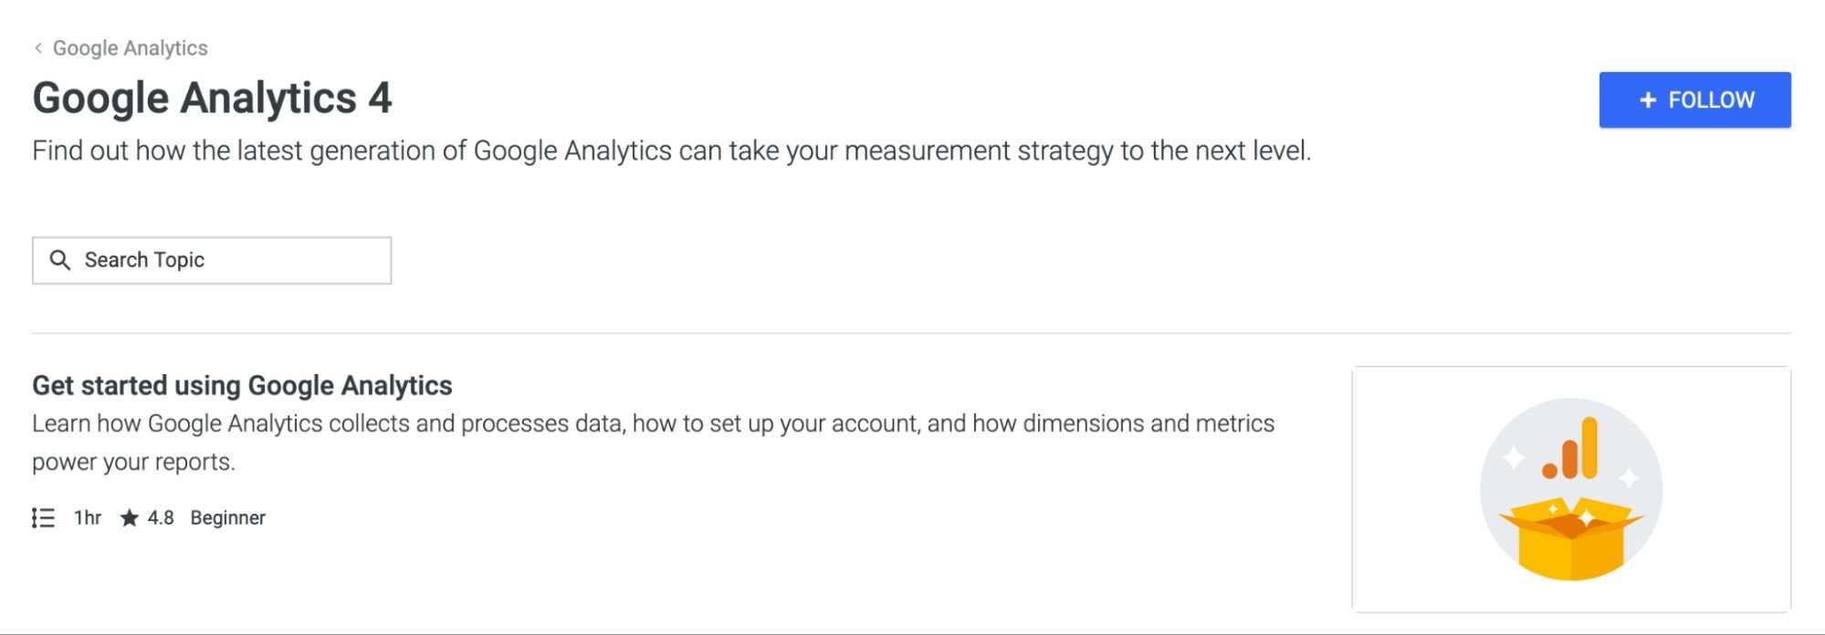Click the 1hr duration label
The width and height of the screenshot is (1825, 635).
88,518
